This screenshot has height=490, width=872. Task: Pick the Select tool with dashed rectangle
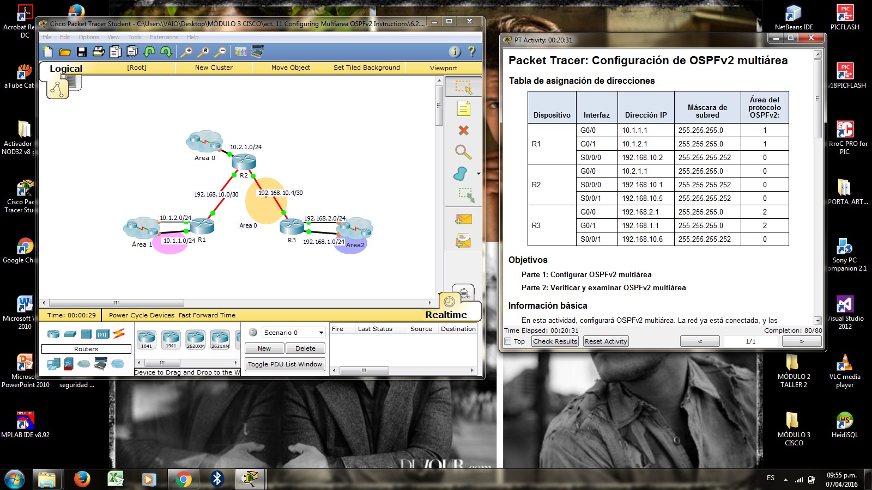[x=463, y=87]
